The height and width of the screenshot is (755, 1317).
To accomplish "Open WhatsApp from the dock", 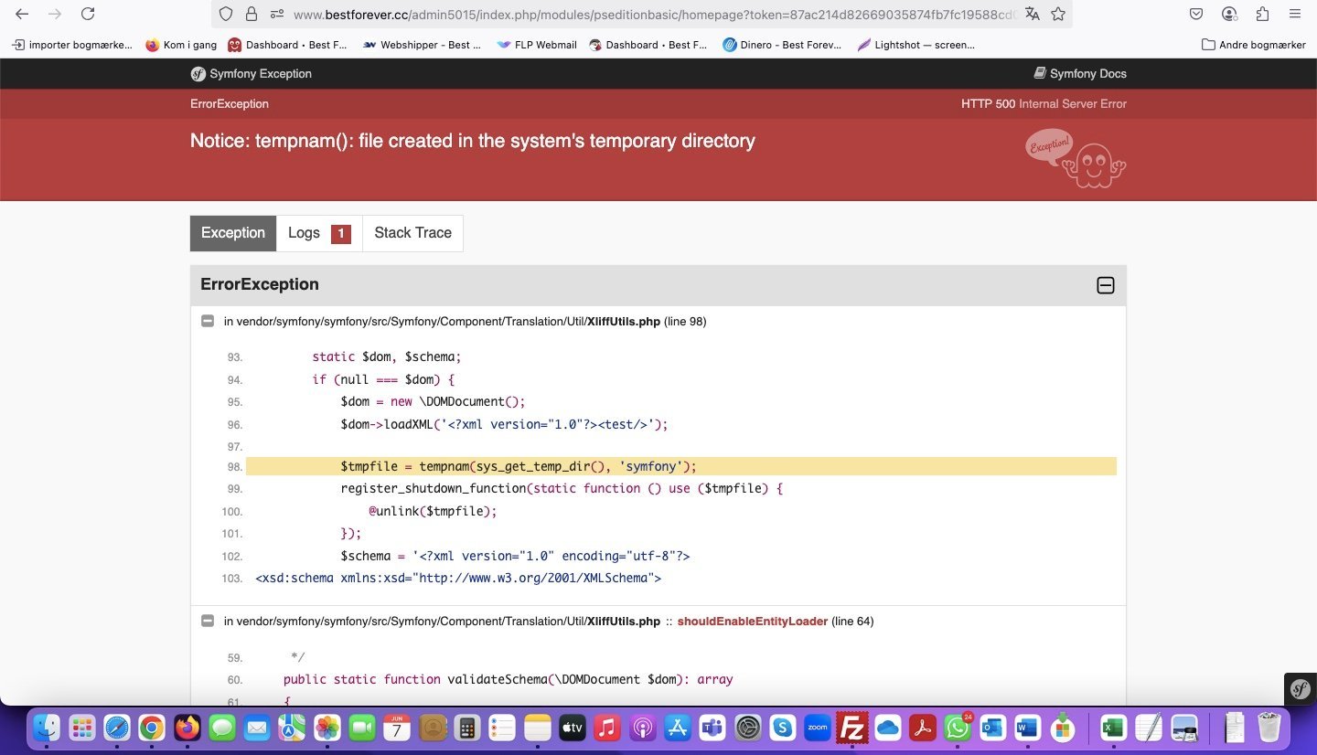I will [958, 728].
